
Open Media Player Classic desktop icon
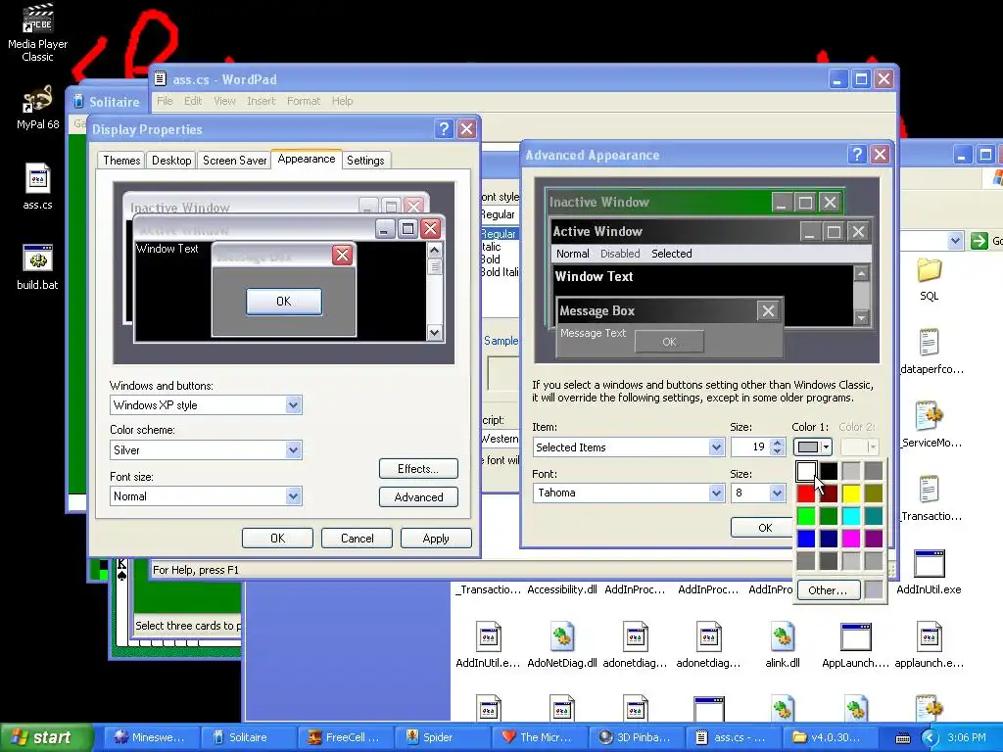[37, 32]
